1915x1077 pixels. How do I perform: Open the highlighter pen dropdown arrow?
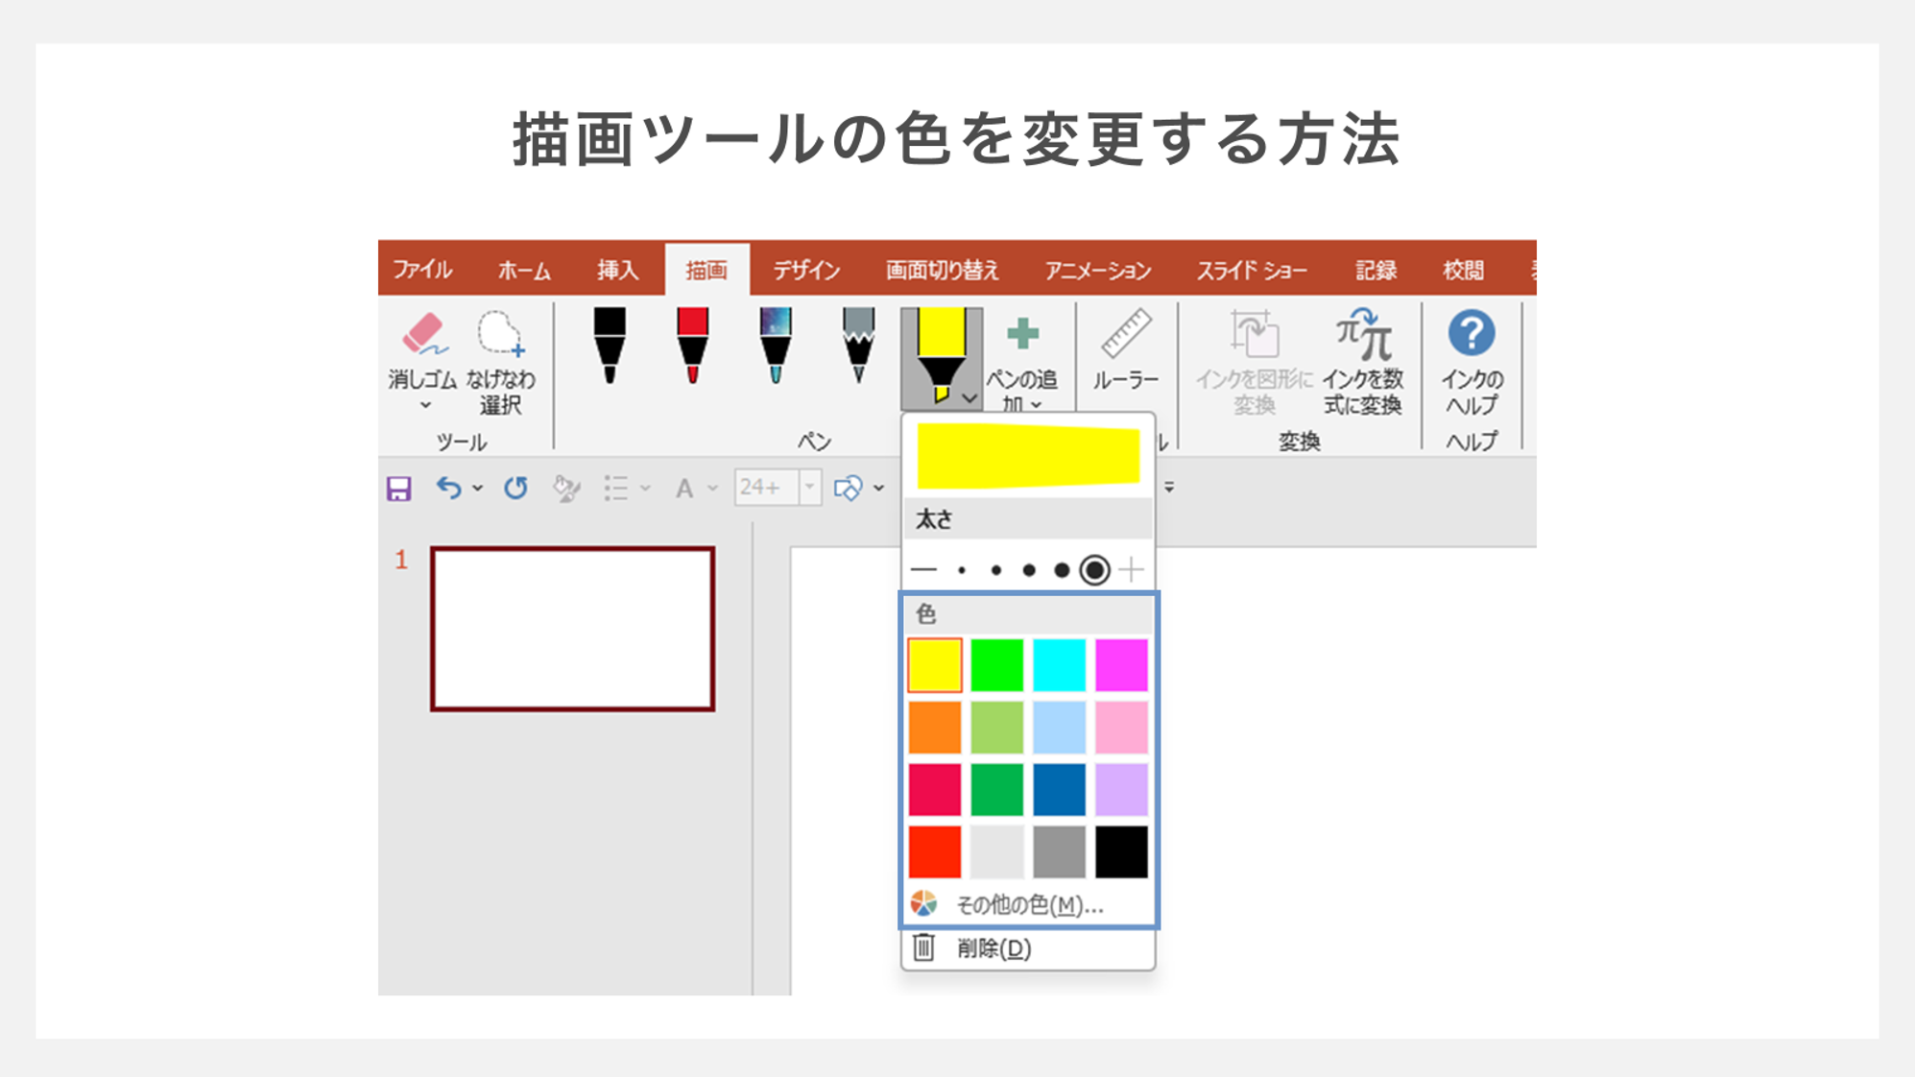[970, 397]
